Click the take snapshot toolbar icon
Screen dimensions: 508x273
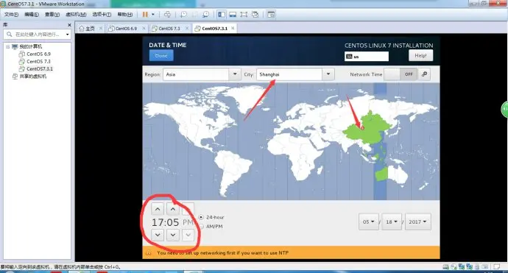click(183, 14)
